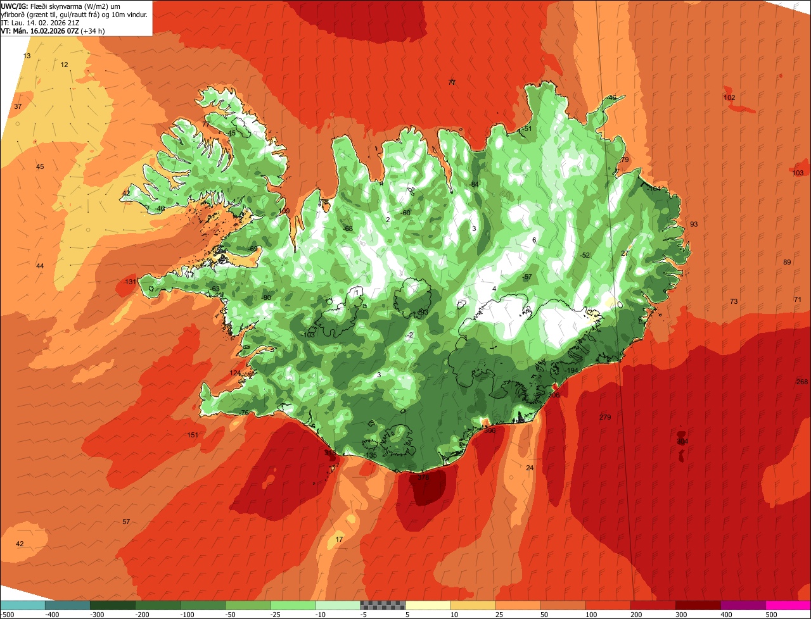This screenshot has width=811, height=619.
Task: Click the map value '68'
Action: 348,228
